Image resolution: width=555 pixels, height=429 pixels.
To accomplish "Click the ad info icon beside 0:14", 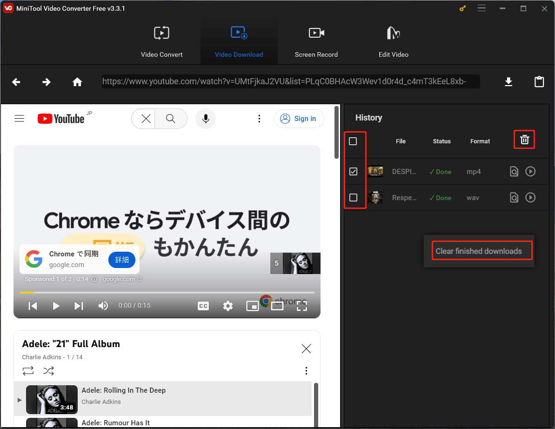I will pyautogui.click(x=94, y=279).
